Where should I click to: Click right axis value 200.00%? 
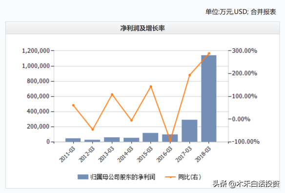[244, 73]
